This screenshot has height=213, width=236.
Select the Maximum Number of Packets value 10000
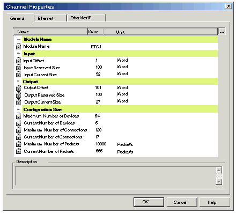[x=101, y=144]
